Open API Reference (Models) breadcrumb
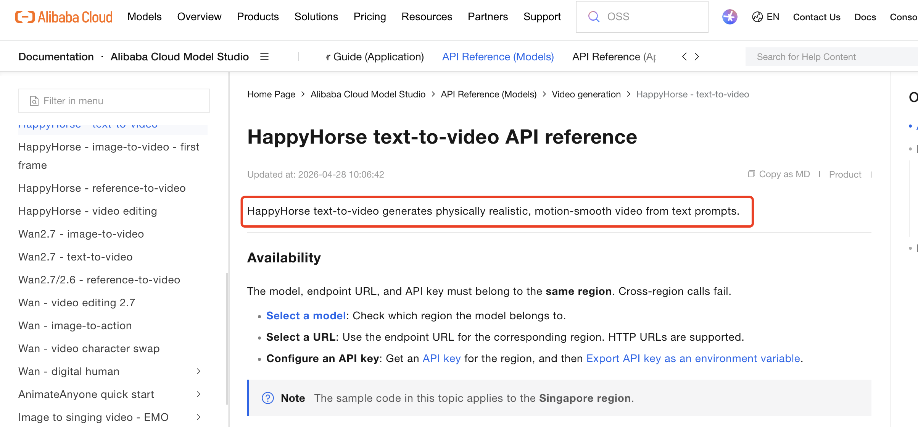918x427 pixels. [x=489, y=94]
